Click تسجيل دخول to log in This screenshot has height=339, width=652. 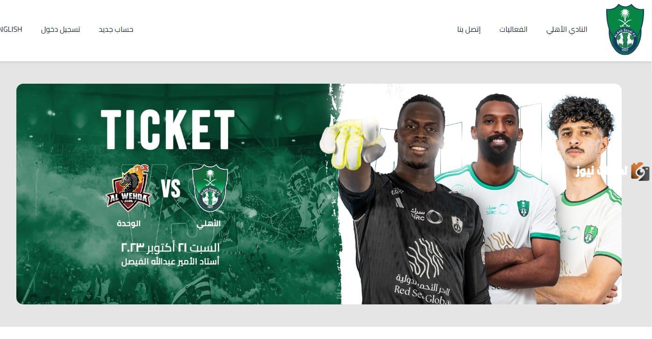(x=60, y=29)
